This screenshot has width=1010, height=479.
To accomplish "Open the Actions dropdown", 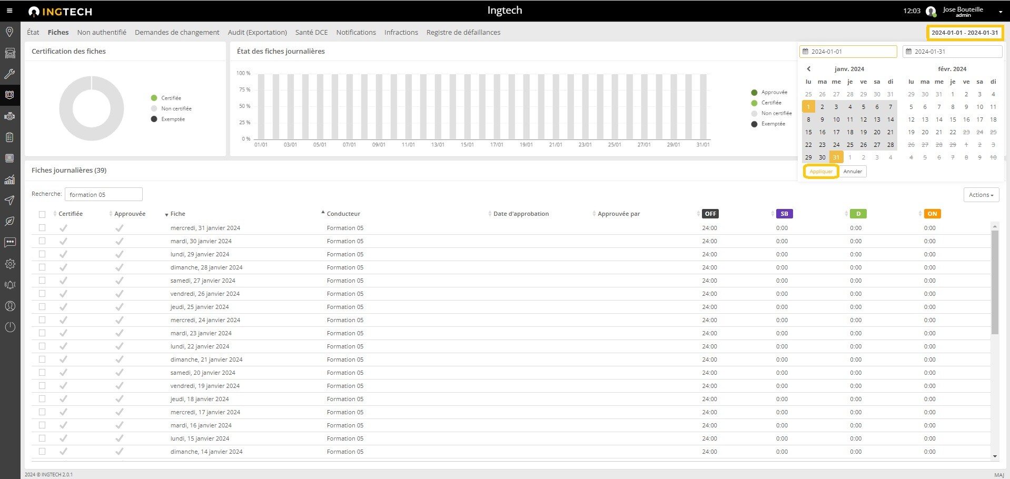I will pyautogui.click(x=981, y=195).
